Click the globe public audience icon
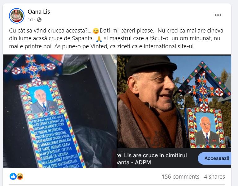Screen dimensions: 238x186 (39, 19)
